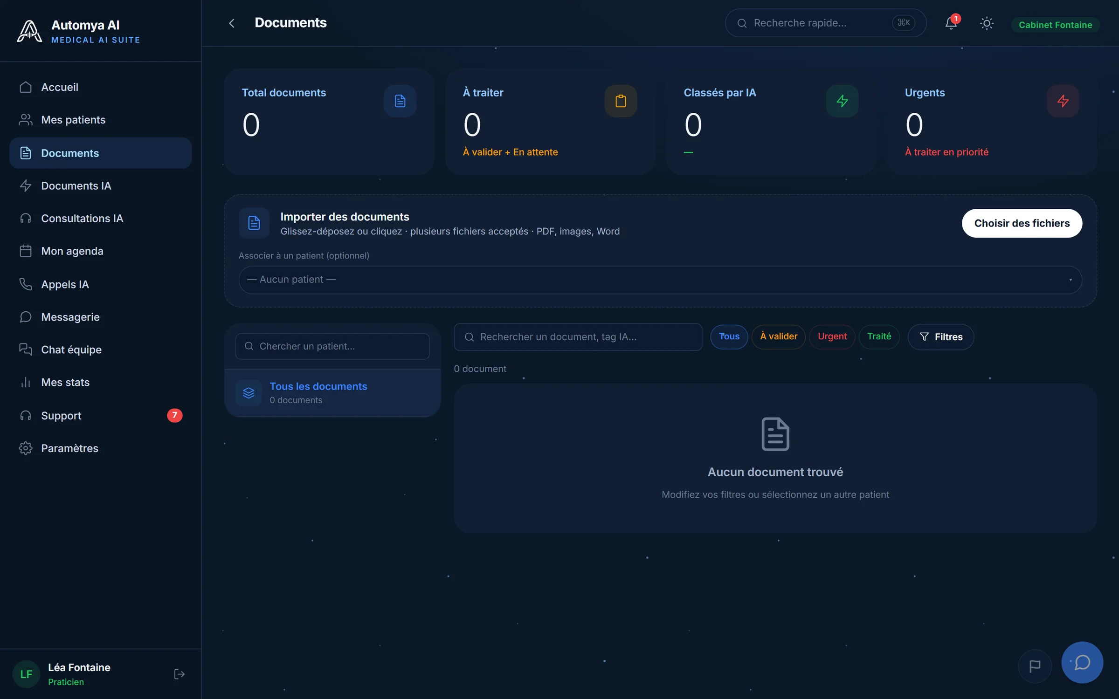Click the Total documents file icon
The height and width of the screenshot is (699, 1119).
[x=400, y=101]
